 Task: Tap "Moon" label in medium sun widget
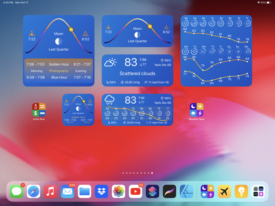click(x=137, y=29)
